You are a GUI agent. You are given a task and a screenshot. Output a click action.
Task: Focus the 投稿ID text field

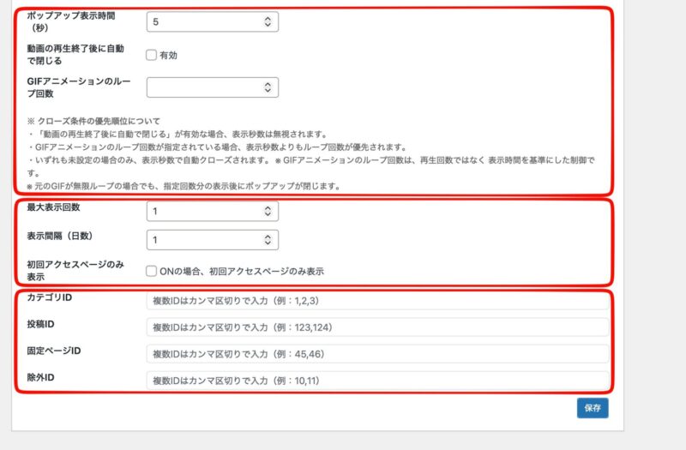tap(377, 327)
